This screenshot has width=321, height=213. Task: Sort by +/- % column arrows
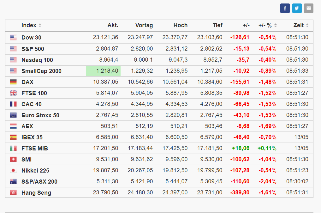(276, 26)
